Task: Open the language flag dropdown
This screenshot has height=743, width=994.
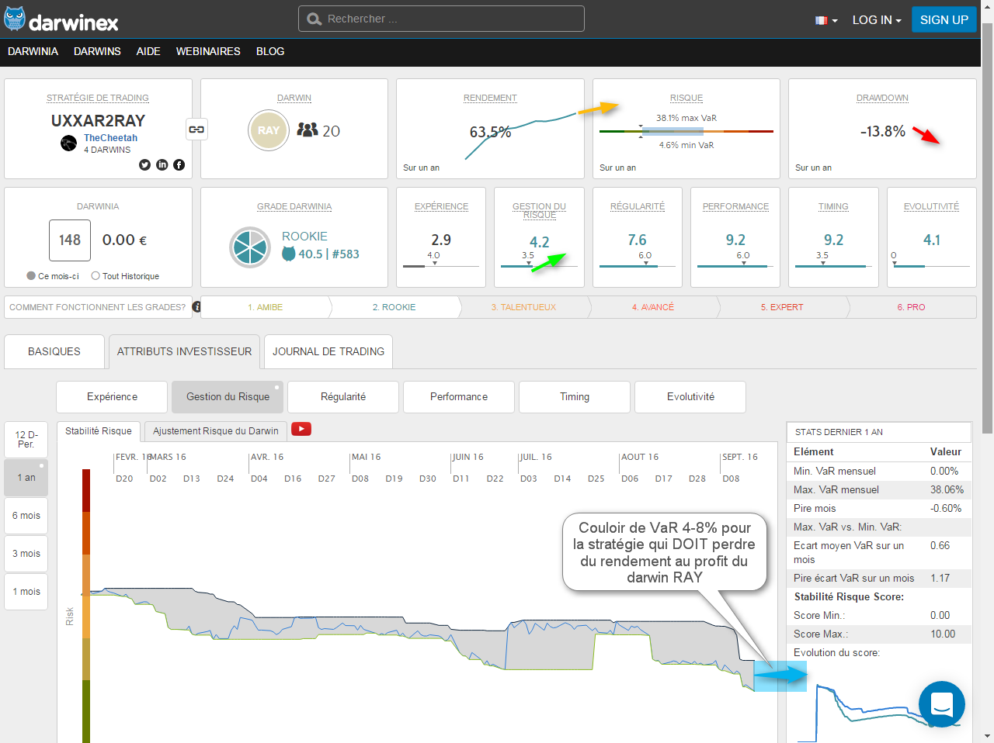Action: [826, 20]
